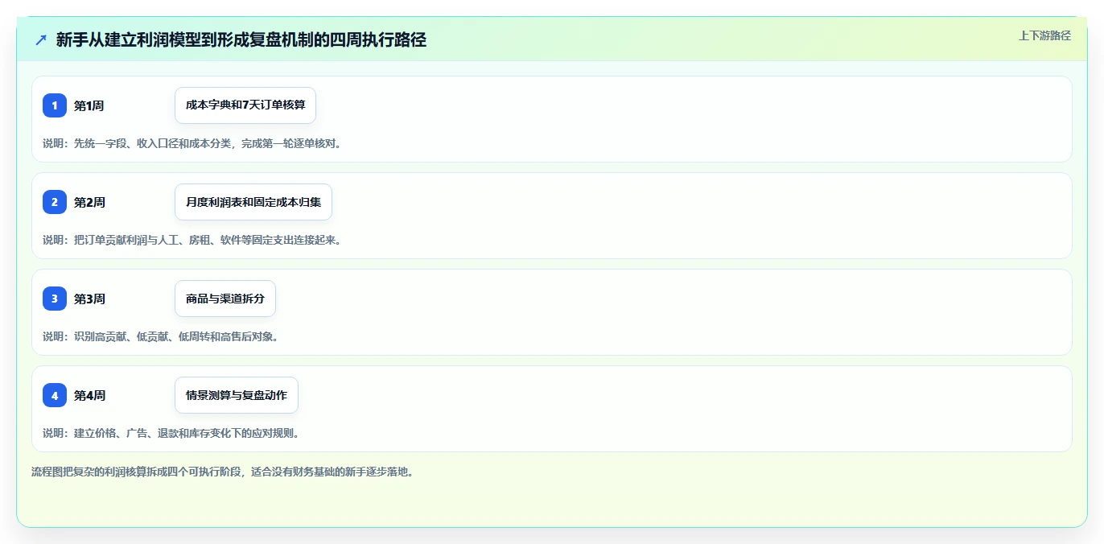Click the 第4周 label
The height and width of the screenshot is (544, 1104).
click(x=89, y=395)
